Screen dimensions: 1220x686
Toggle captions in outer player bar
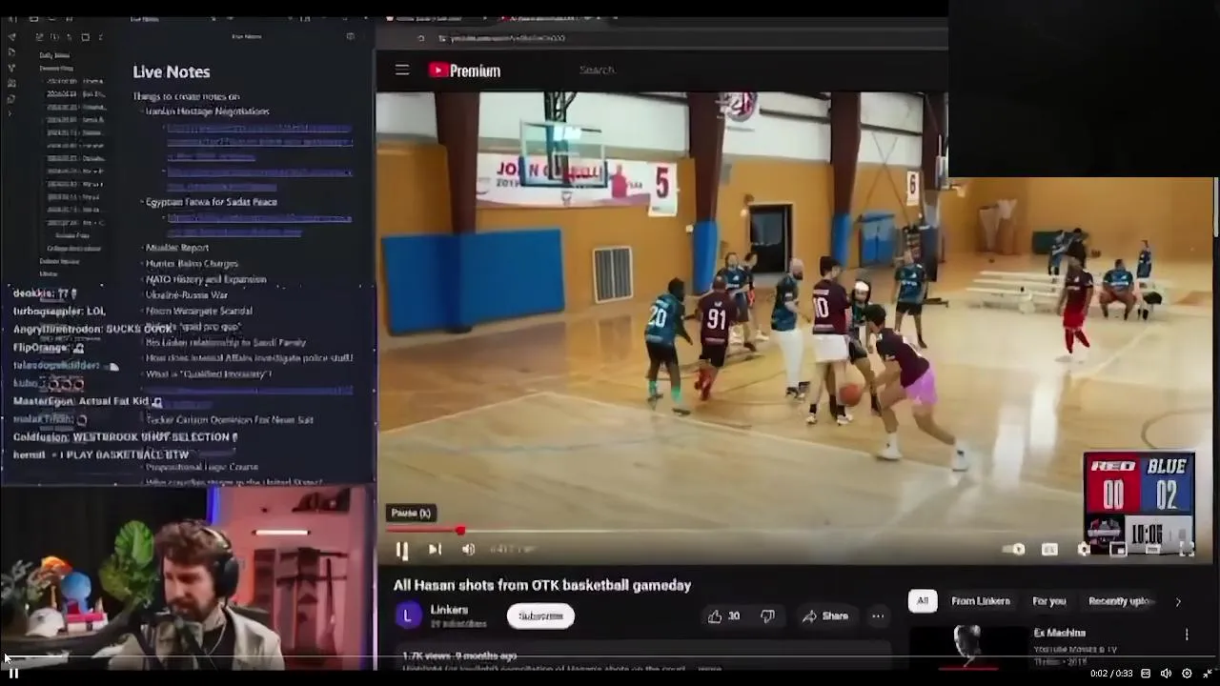[1146, 674]
